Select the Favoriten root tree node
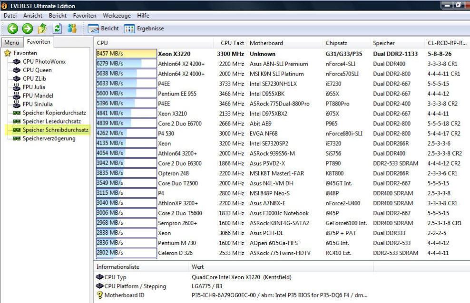The image size is (470, 303). 25,53
